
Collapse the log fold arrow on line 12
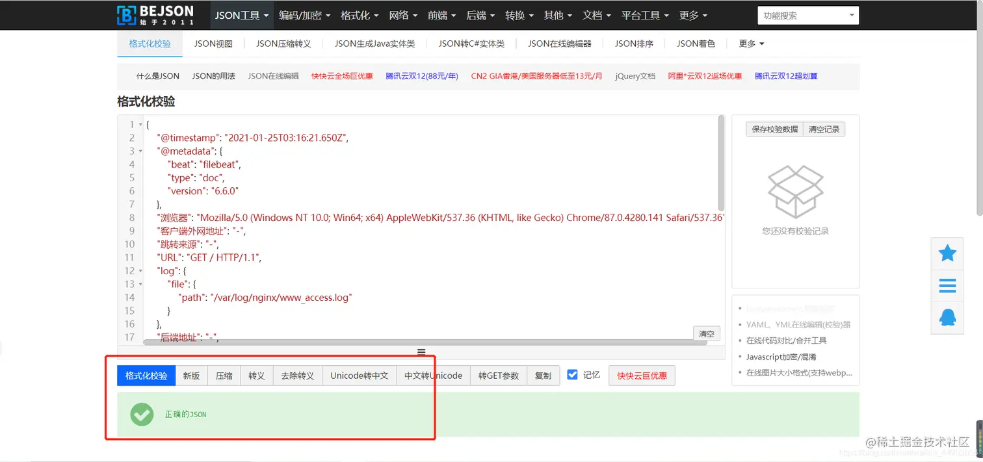tap(140, 270)
